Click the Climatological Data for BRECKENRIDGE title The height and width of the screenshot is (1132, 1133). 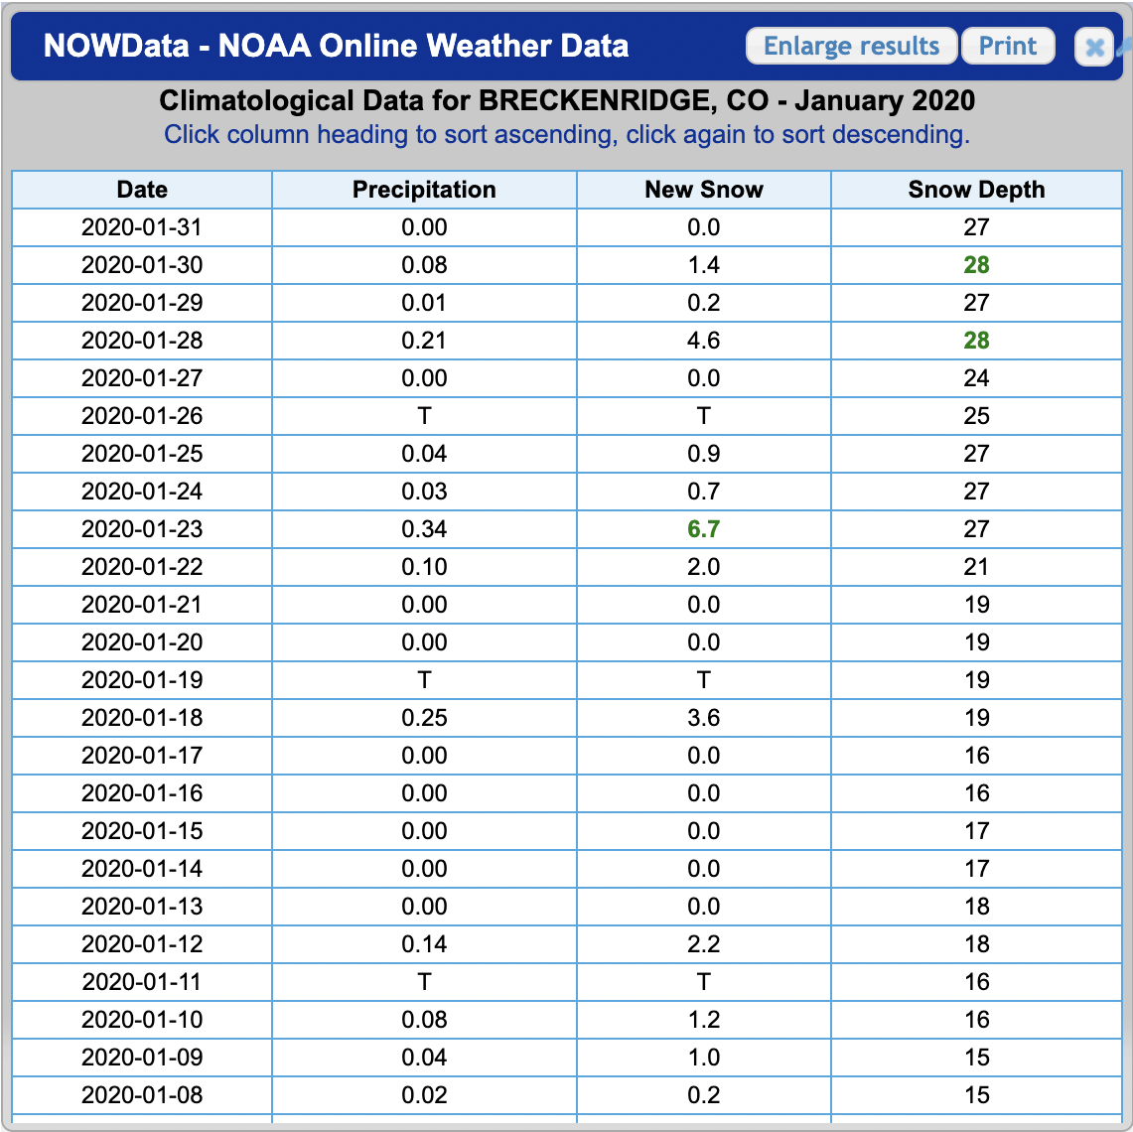[x=566, y=100]
